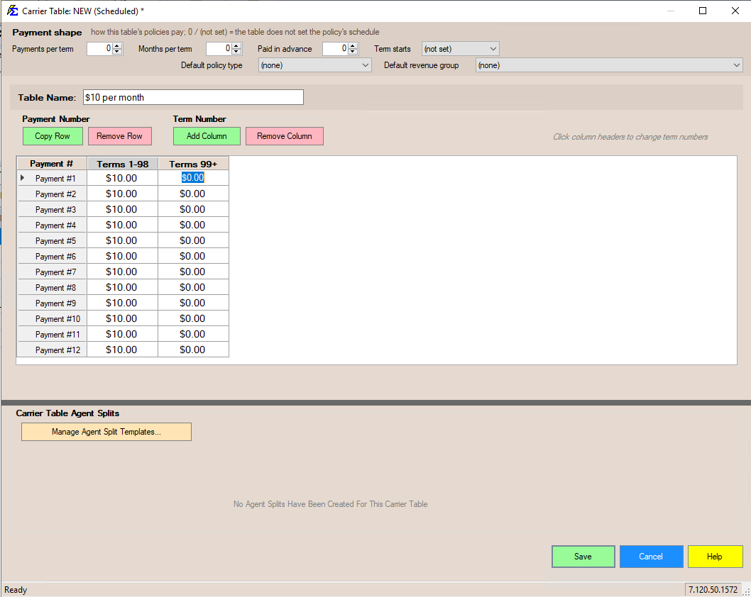Click the $0.00 cell for Payment #12

(193, 350)
